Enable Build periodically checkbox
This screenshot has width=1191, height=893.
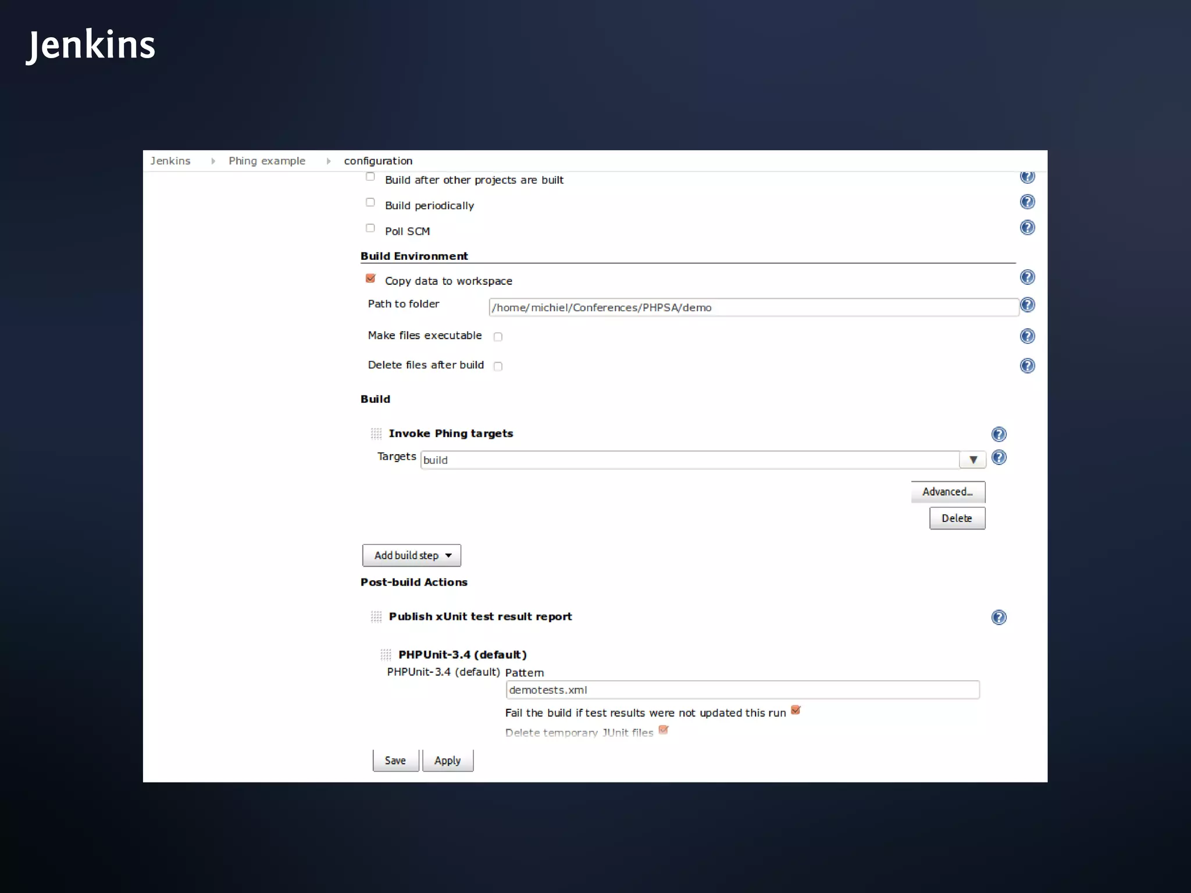click(370, 202)
